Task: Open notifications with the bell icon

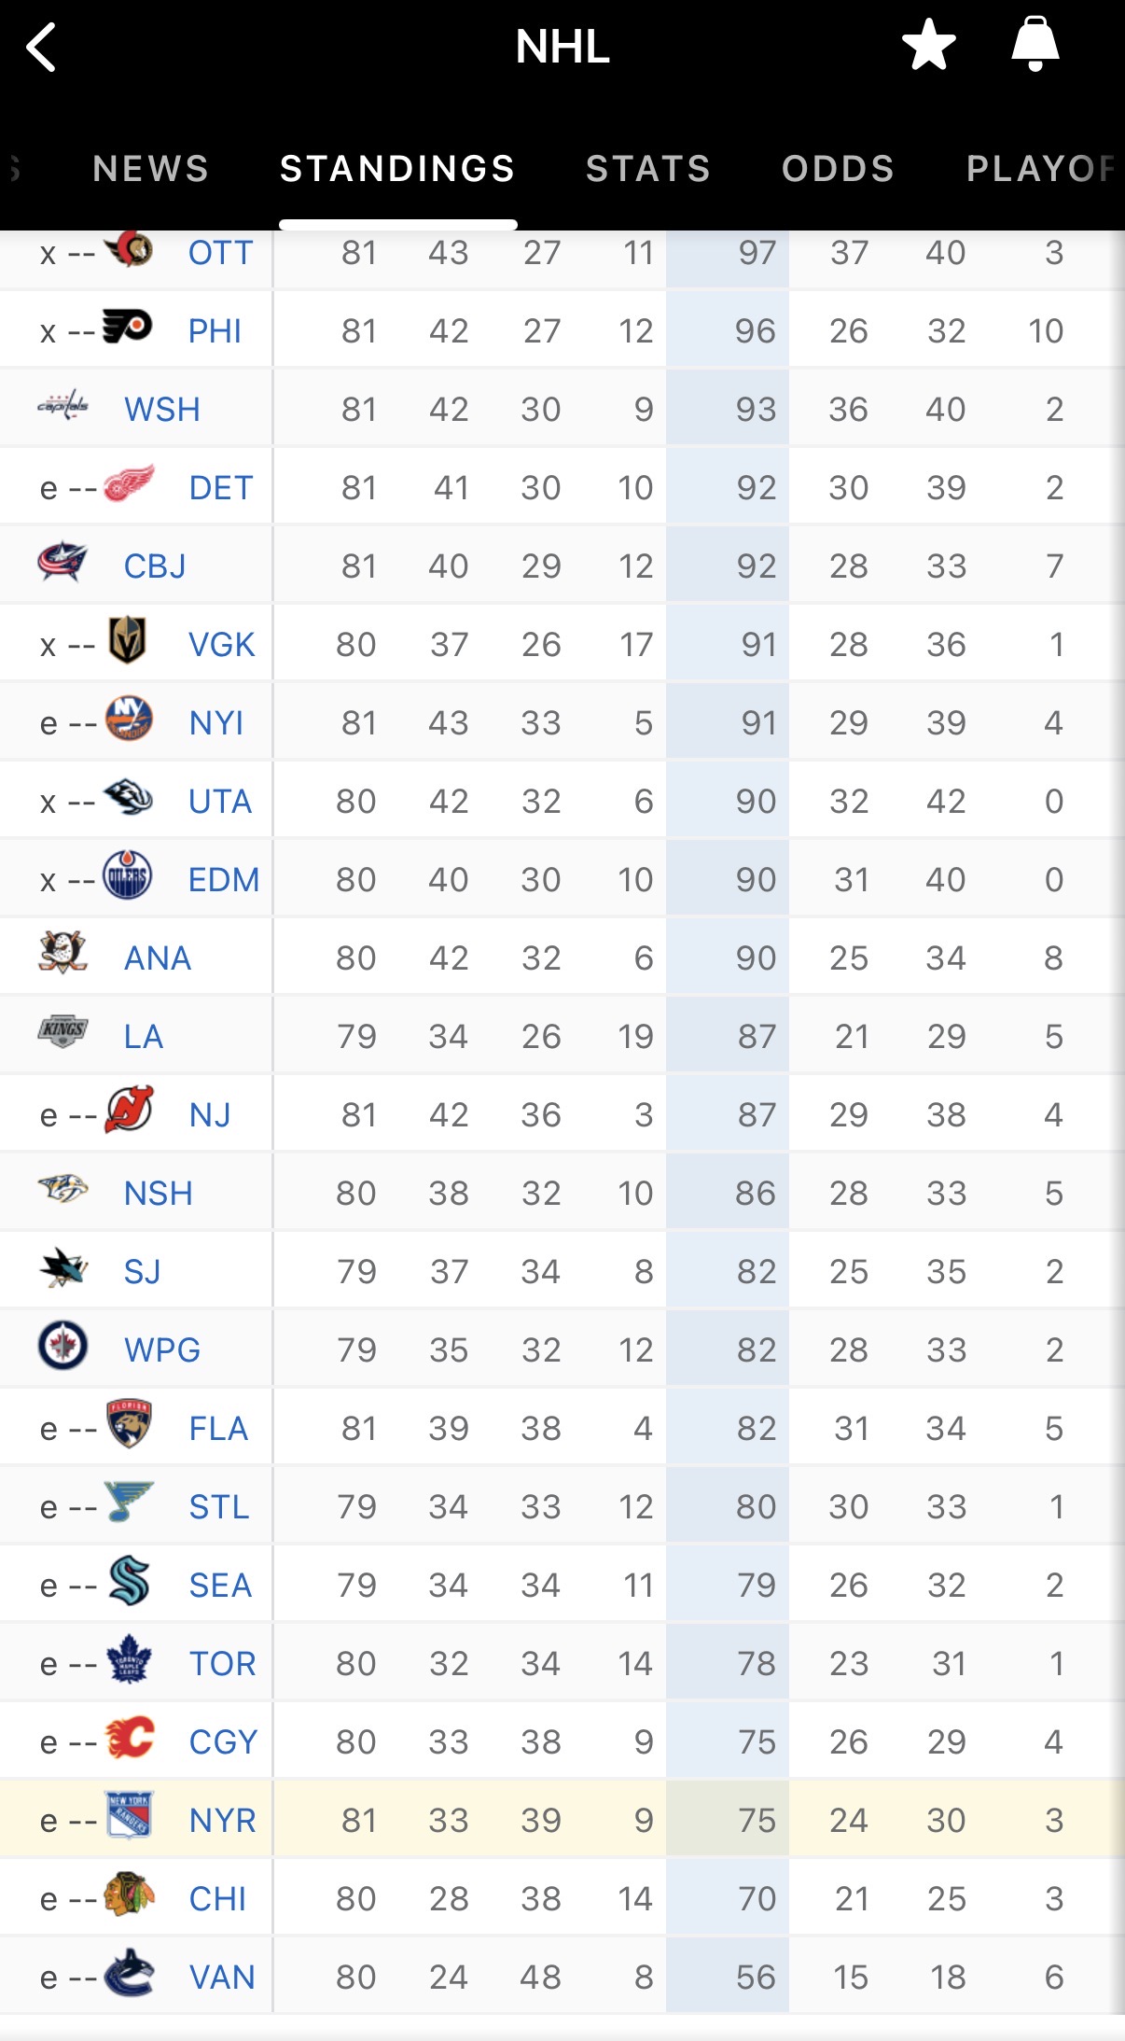Action: pos(1035,45)
